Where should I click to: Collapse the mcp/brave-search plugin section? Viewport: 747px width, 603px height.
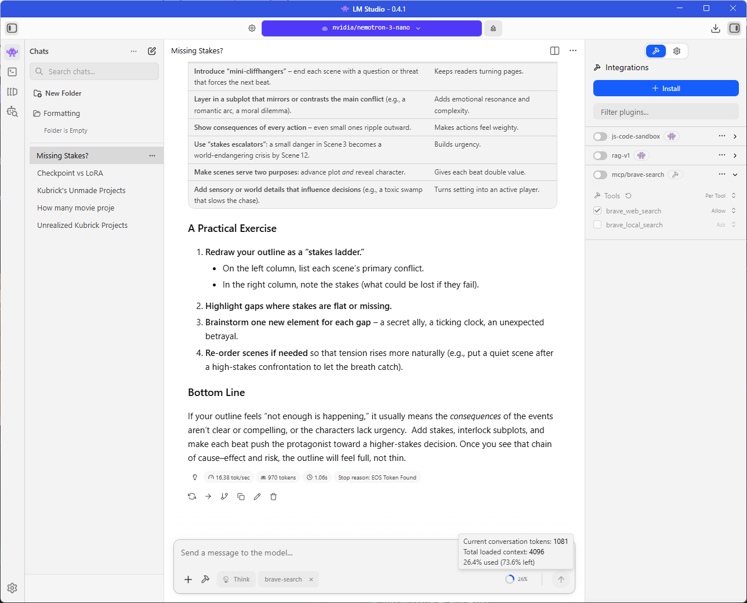tap(735, 175)
